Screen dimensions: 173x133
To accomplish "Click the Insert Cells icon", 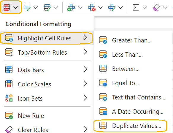I will [71, 7].
